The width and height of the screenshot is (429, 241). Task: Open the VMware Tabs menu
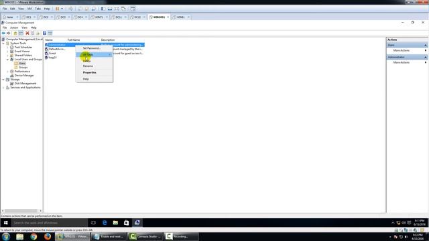coord(38,9)
